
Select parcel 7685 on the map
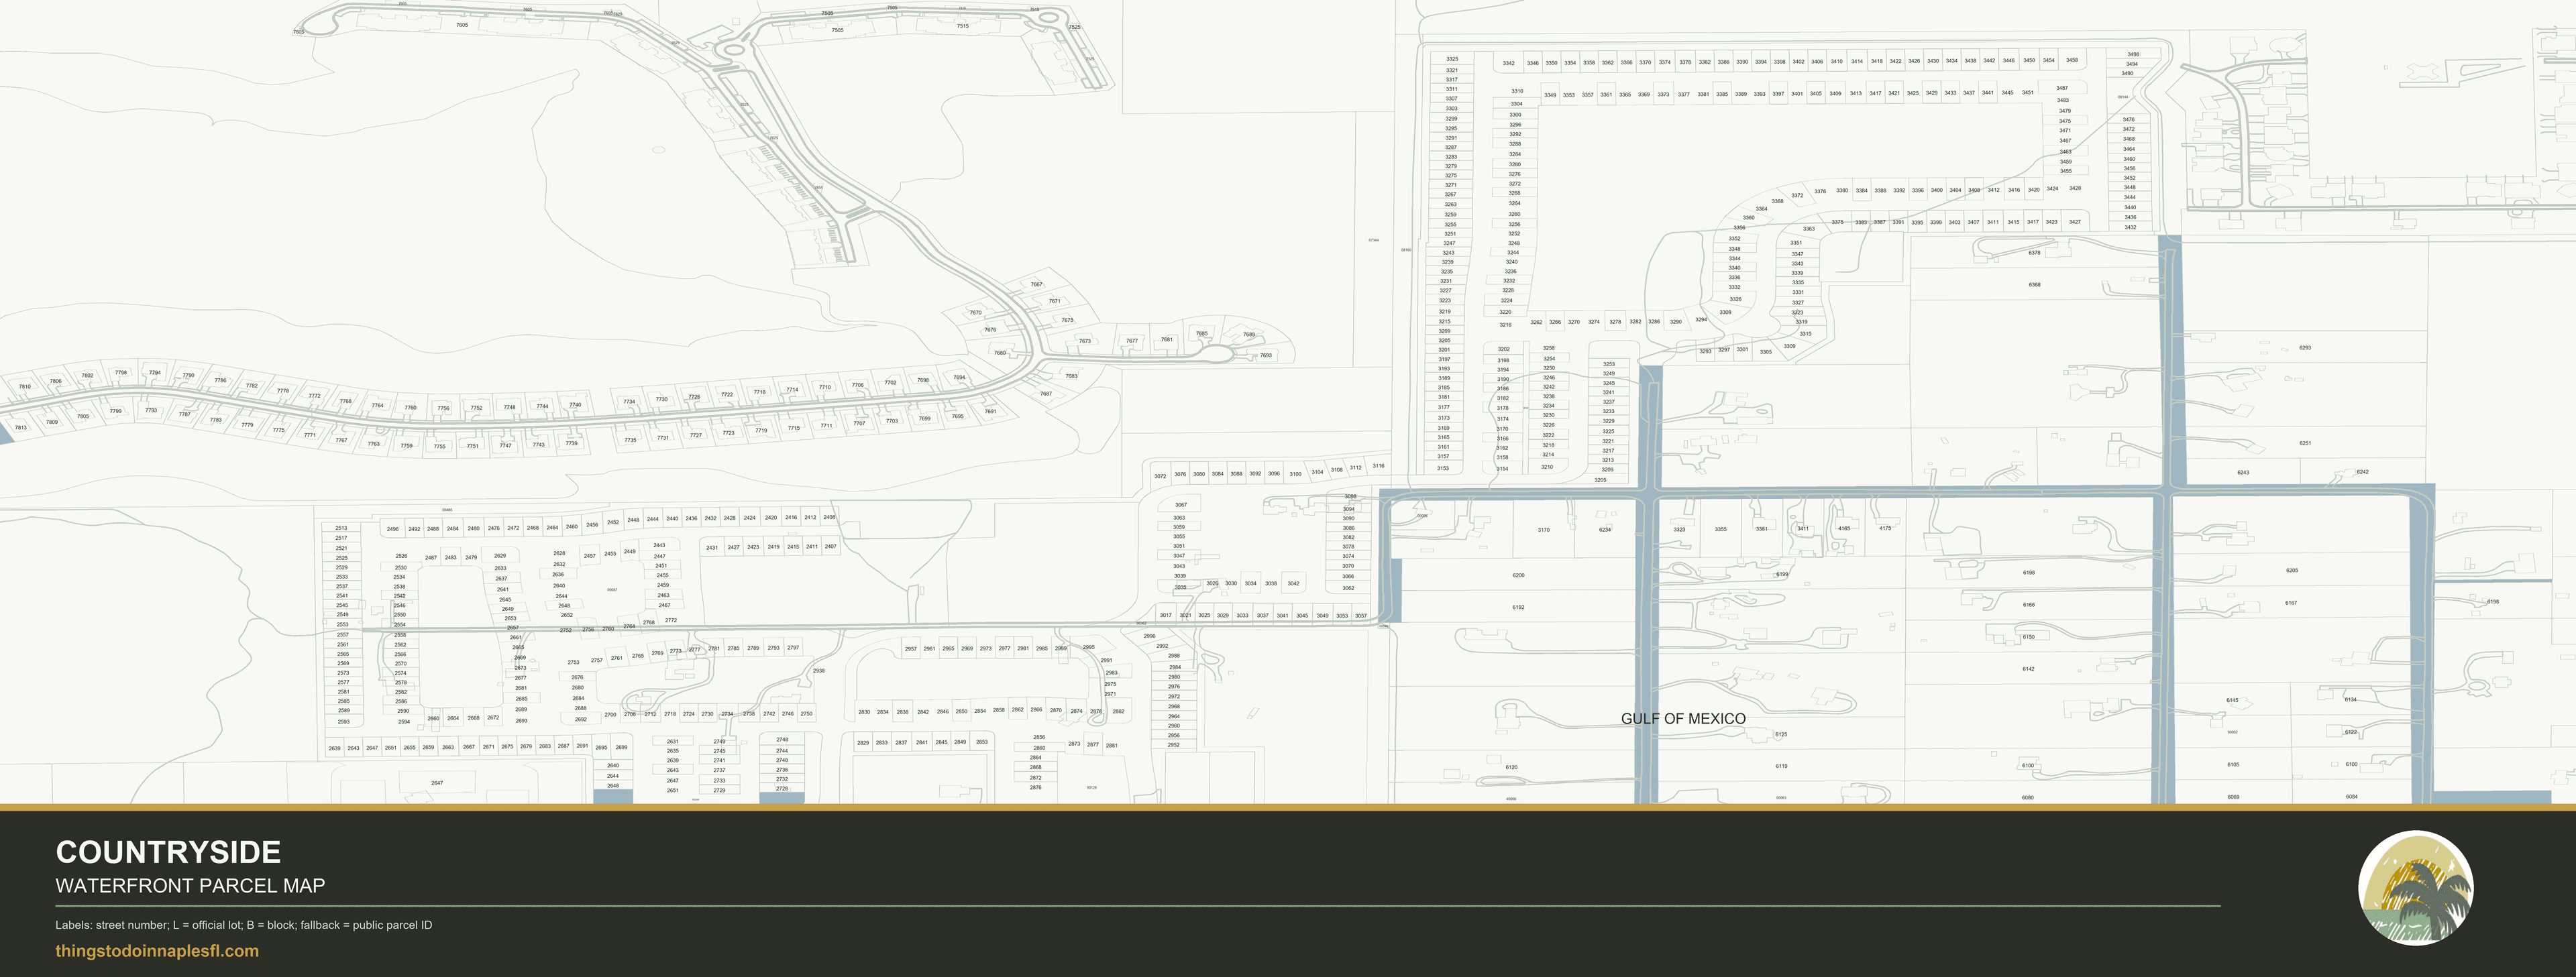1202,334
